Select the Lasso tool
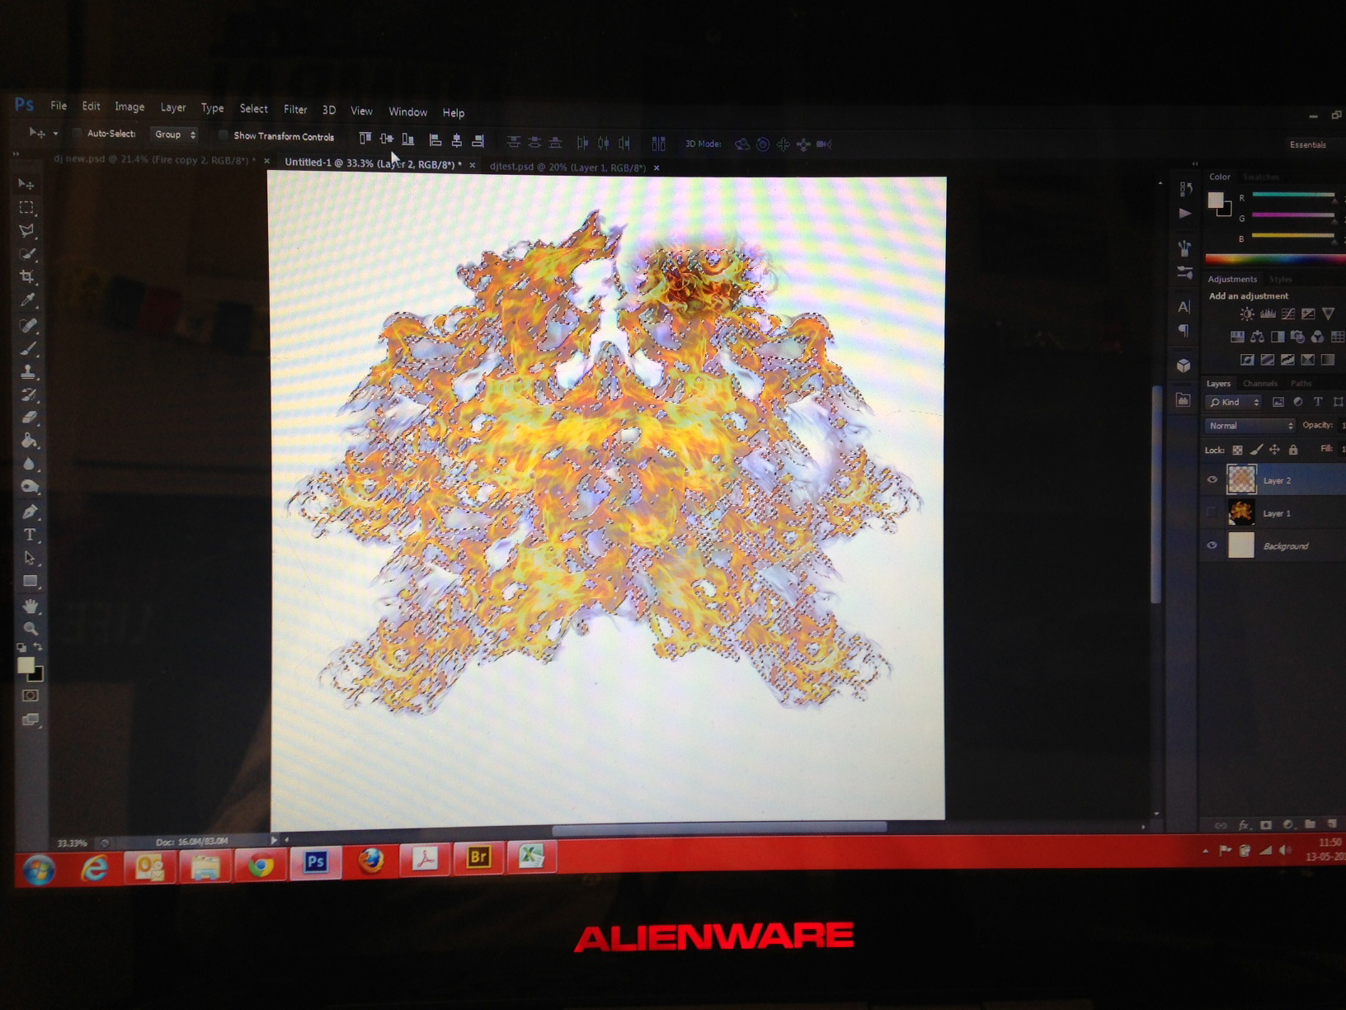1346x1010 pixels. tap(27, 230)
